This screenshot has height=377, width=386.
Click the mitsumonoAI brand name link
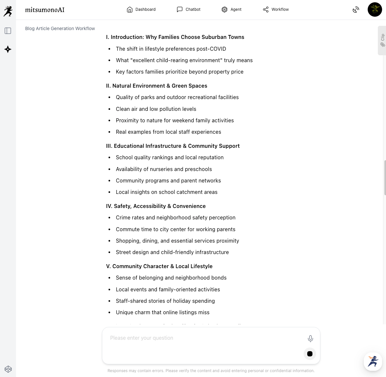point(45,10)
